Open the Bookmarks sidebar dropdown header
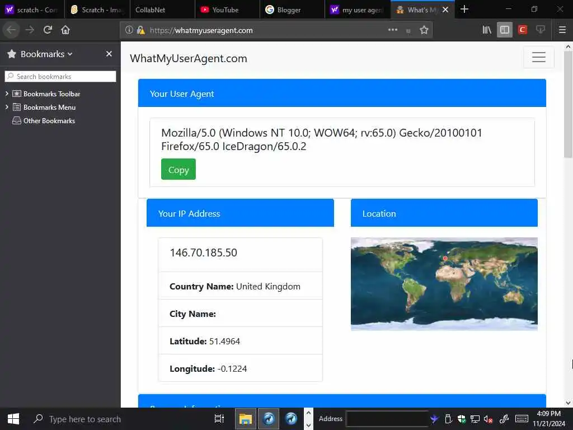573x430 pixels. pyautogui.click(x=40, y=54)
